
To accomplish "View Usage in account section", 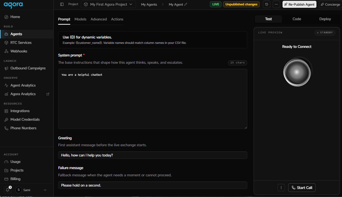I will pyautogui.click(x=15, y=162).
